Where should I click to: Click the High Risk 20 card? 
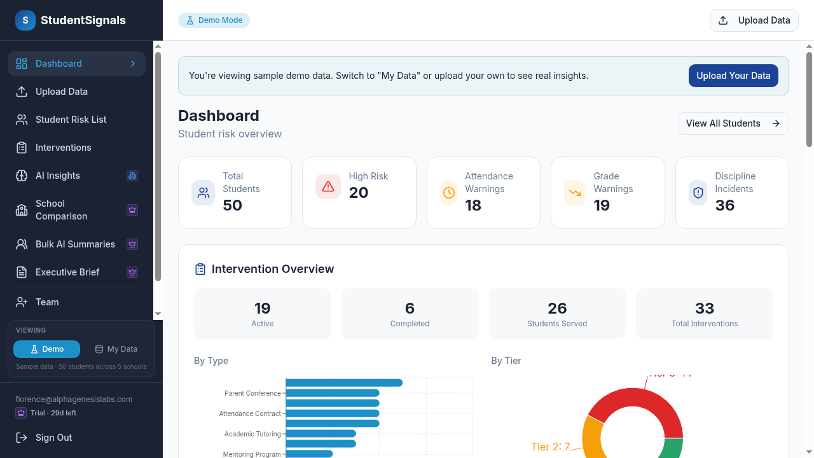tap(359, 193)
